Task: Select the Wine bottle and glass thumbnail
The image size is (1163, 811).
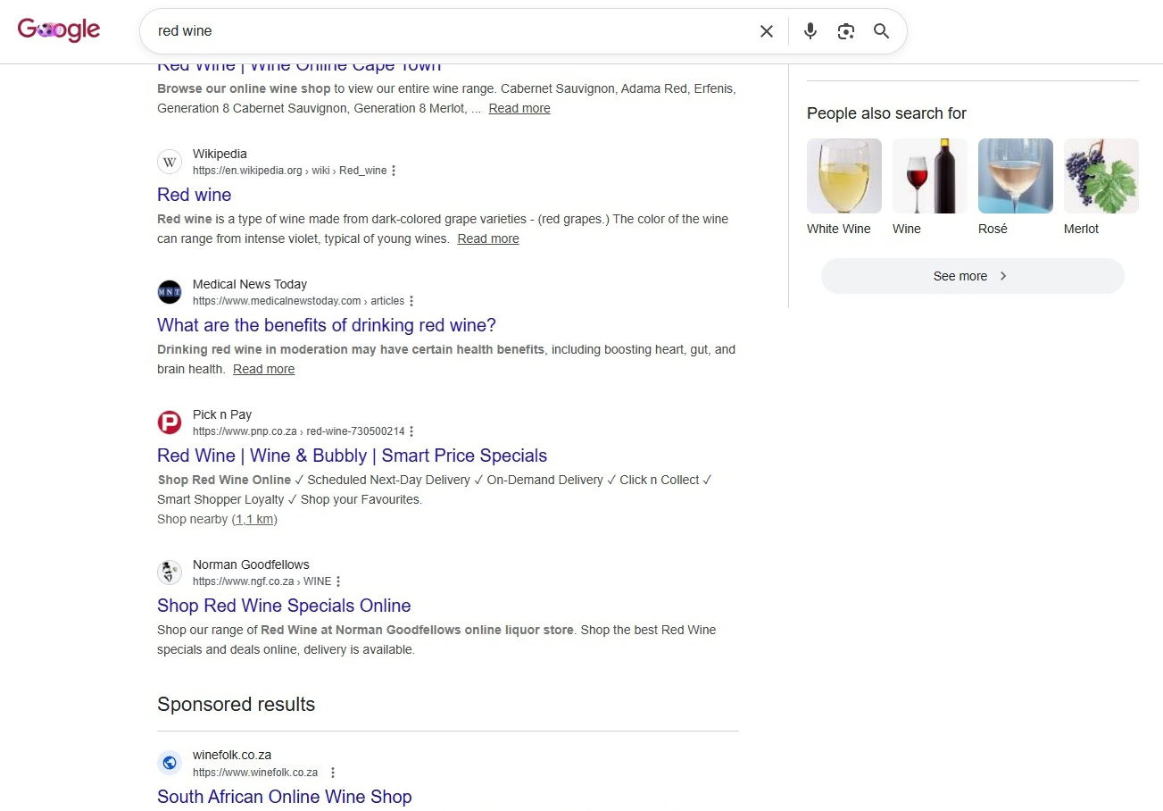Action: (930, 176)
